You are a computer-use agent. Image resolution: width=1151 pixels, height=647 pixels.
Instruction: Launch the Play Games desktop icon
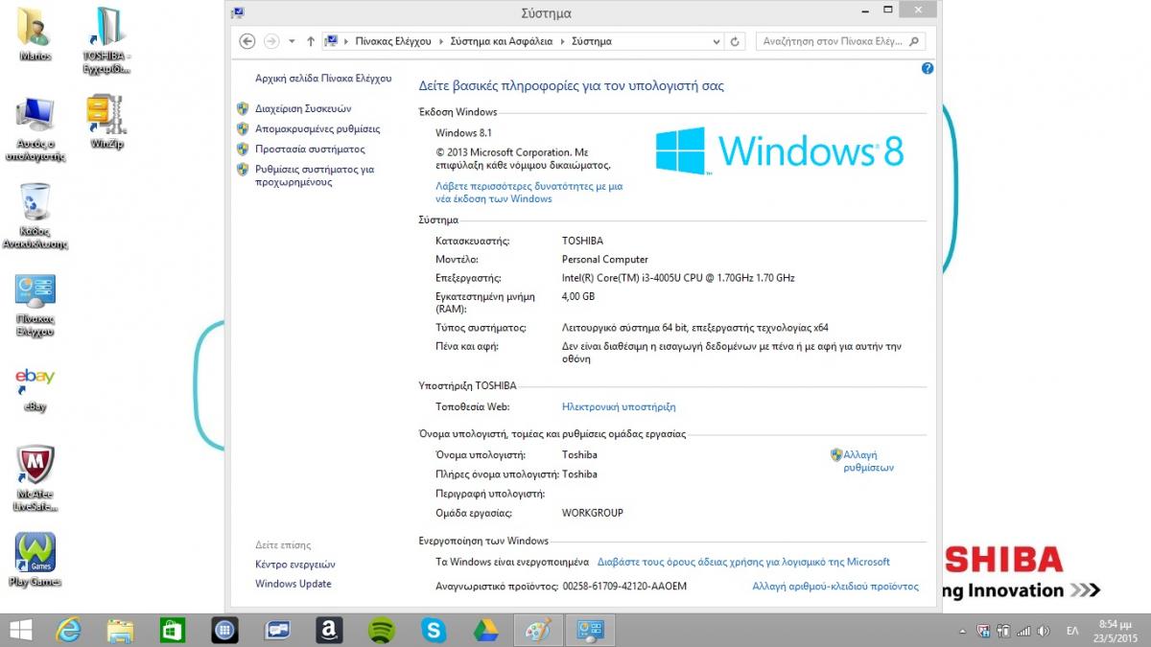coord(35,561)
